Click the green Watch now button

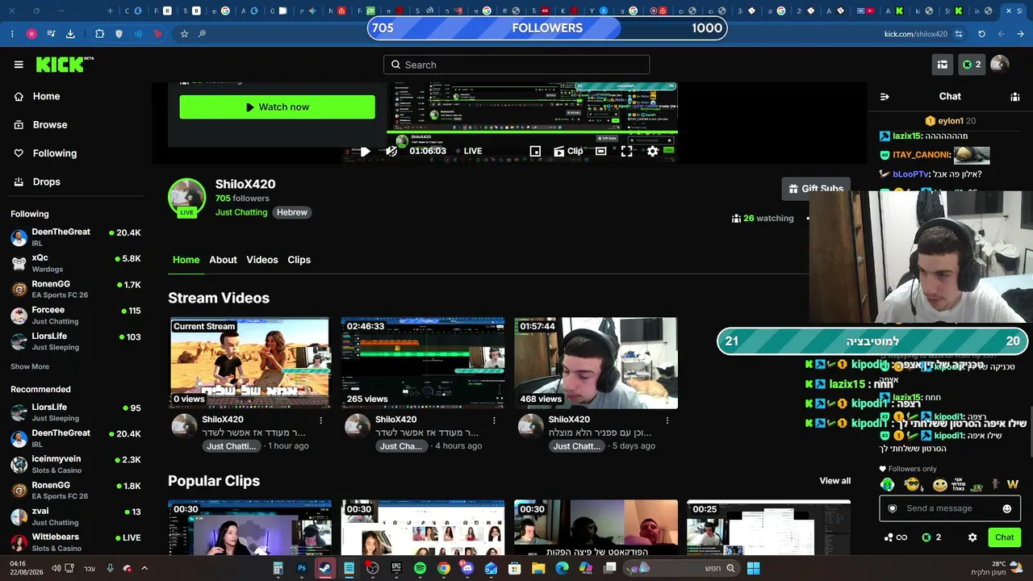[277, 107]
